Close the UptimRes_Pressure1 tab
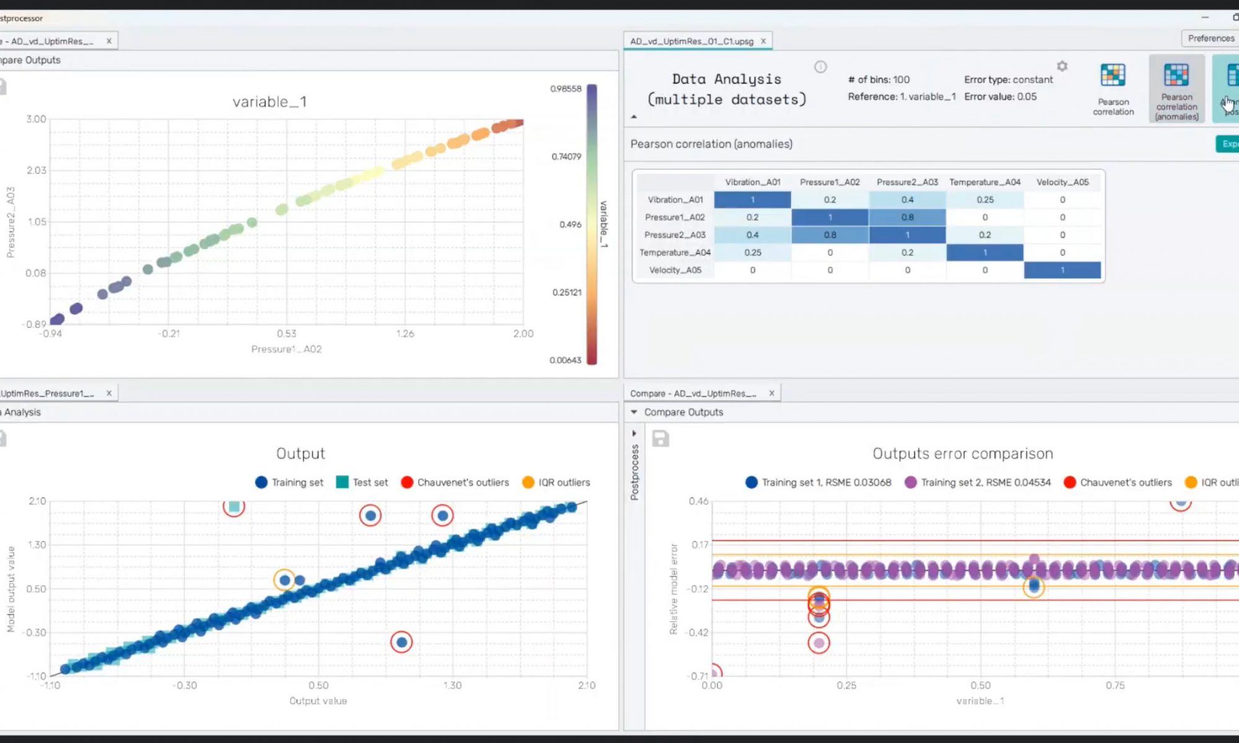 109,393
